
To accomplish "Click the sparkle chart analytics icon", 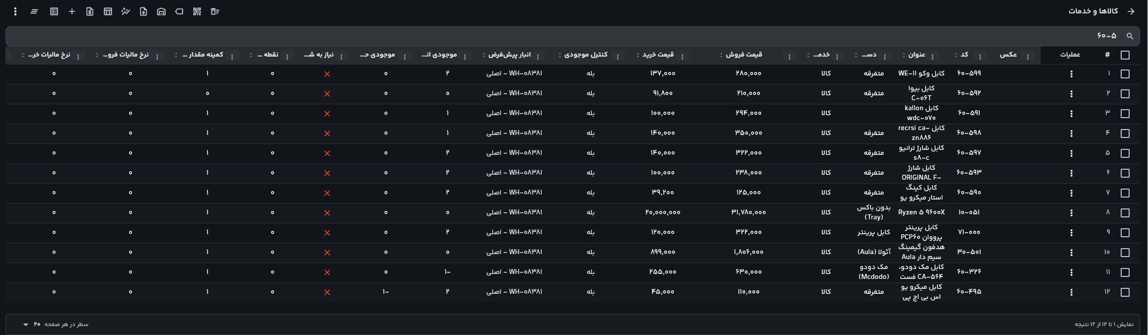I will (x=126, y=11).
